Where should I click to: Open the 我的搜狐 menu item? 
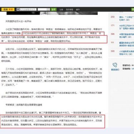(x=69, y=10)
